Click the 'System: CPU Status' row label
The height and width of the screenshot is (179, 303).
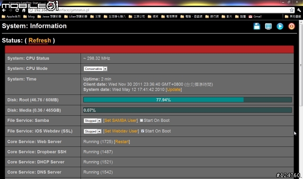28,59
